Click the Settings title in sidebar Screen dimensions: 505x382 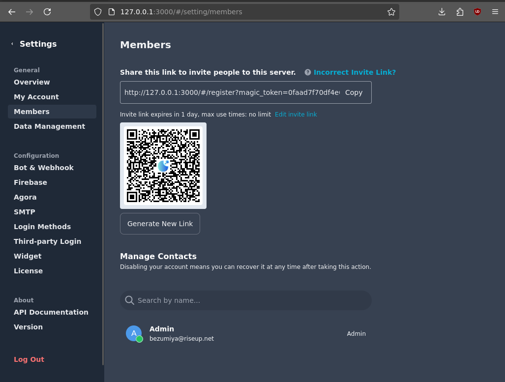(x=38, y=44)
